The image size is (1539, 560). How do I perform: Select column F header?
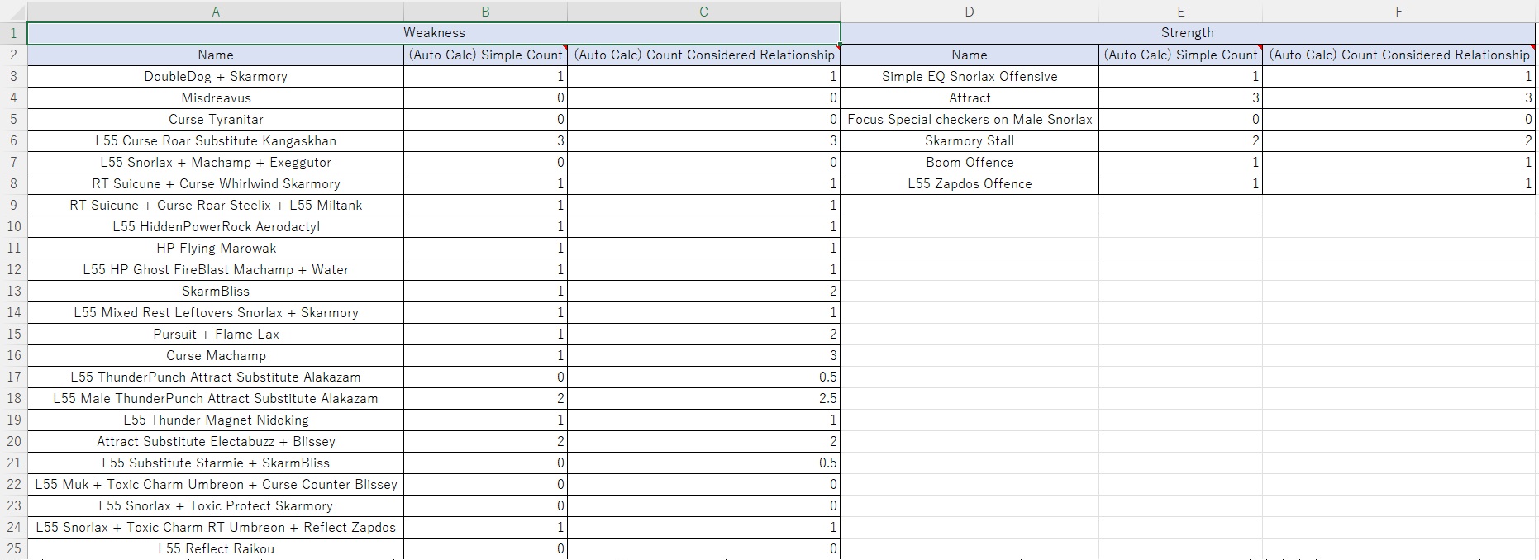click(x=1398, y=12)
